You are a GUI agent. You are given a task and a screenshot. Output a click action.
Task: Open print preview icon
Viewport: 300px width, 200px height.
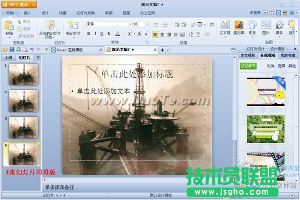click(25, 50)
